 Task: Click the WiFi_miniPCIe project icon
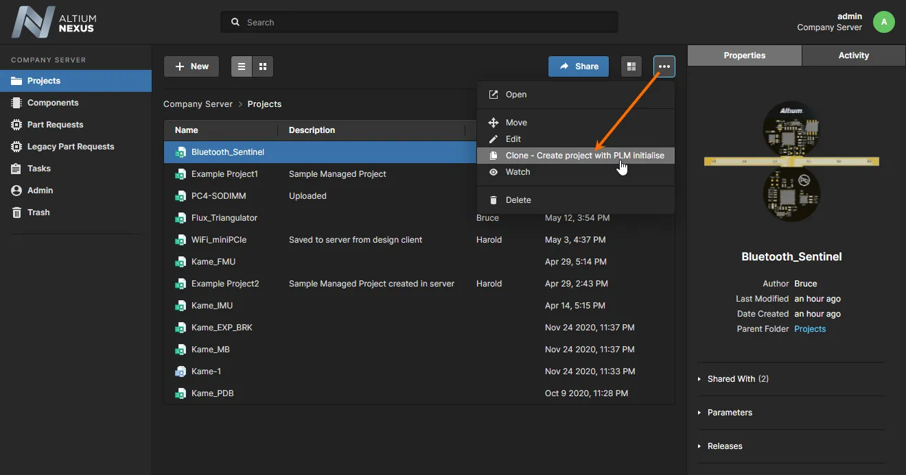click(x=181, y=240)
